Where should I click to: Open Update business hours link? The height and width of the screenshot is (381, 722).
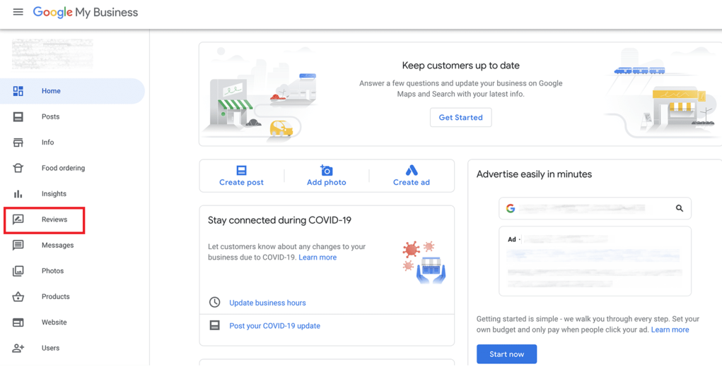(x=267, y=303)
